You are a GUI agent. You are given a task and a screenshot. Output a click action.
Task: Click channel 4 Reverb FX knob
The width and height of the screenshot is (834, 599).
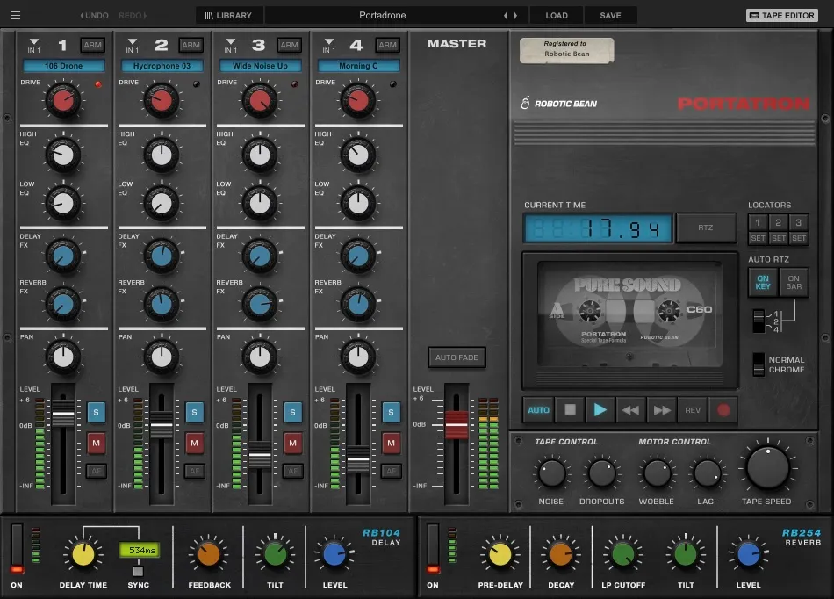coord(358,304)
